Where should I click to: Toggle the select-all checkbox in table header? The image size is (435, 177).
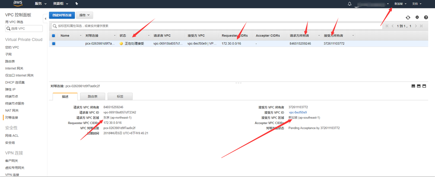click(x=53, y=36)
